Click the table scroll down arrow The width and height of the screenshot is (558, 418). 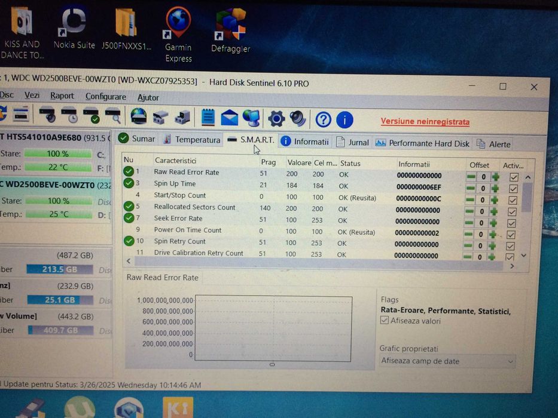point(523,255)
